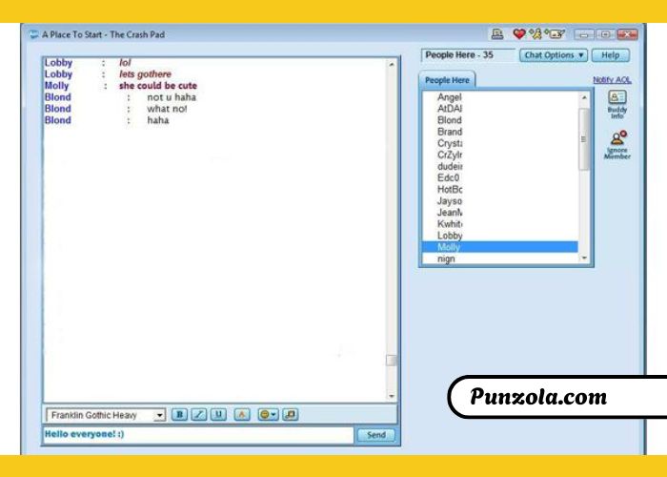Open the smiley emoticon menu

click(267, 415)
